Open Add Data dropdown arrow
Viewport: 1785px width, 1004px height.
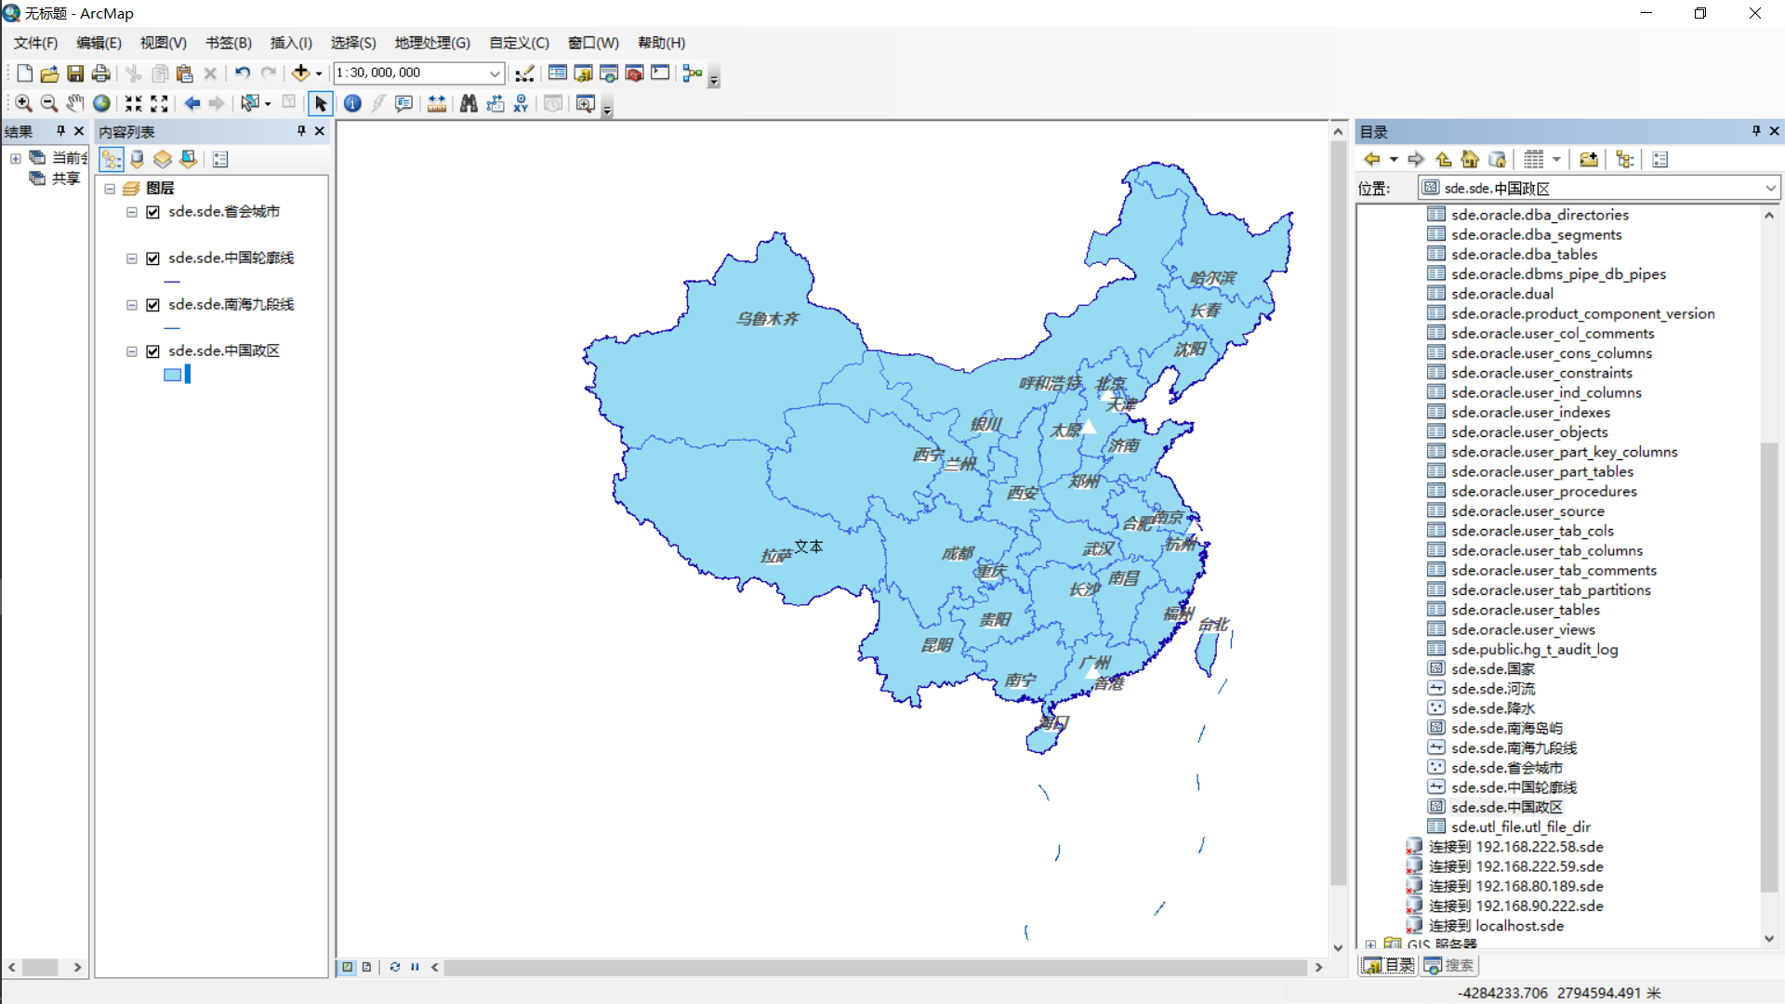319,73
